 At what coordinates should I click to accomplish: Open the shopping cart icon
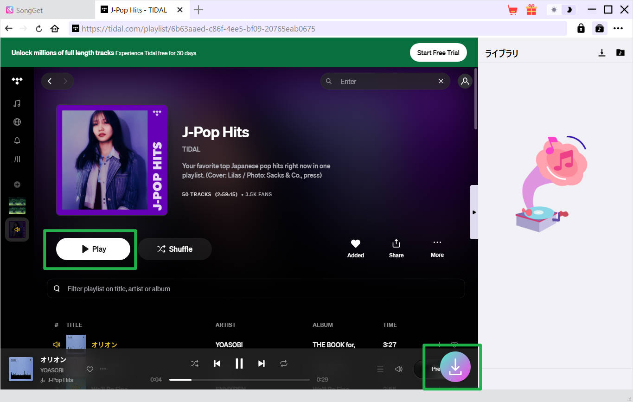coord(512,10)
